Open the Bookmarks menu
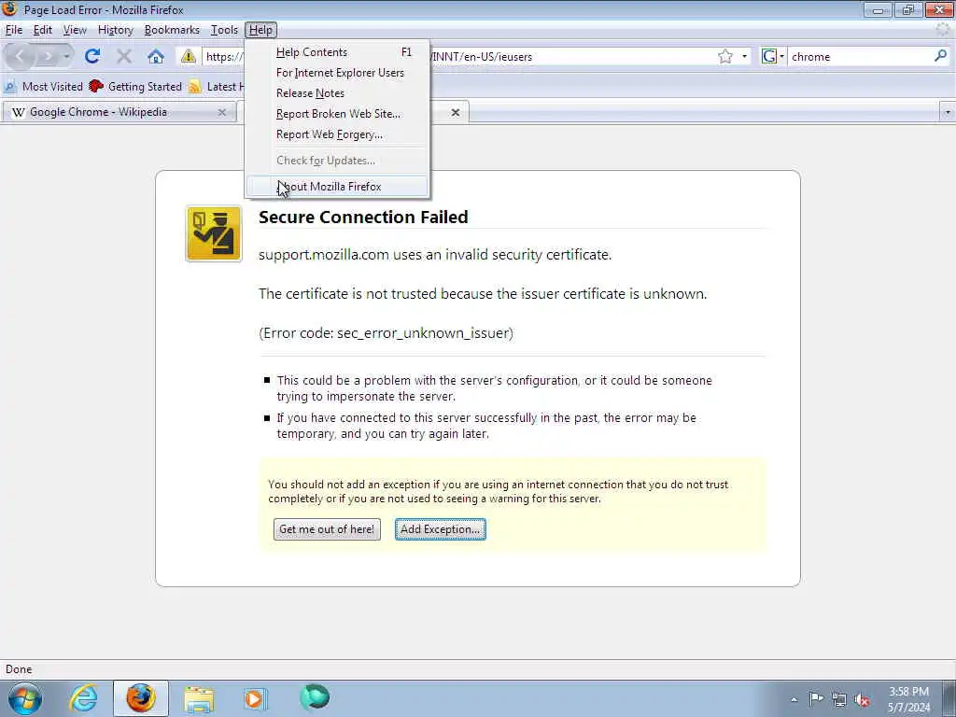This screenshot has height=717, width=956. pyautogui.click(x=172, y=30)
